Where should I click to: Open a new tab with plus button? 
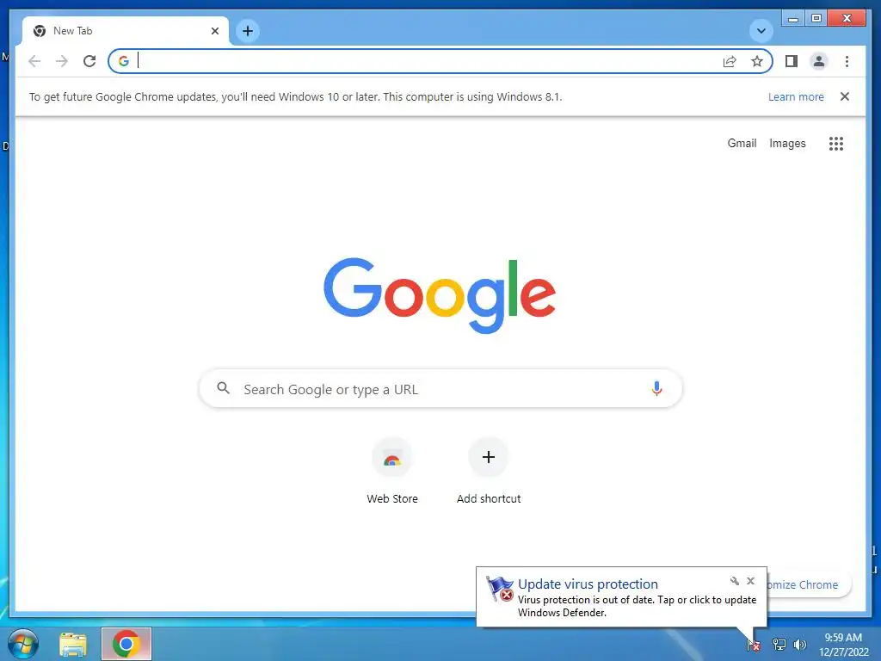coord(248,31)
